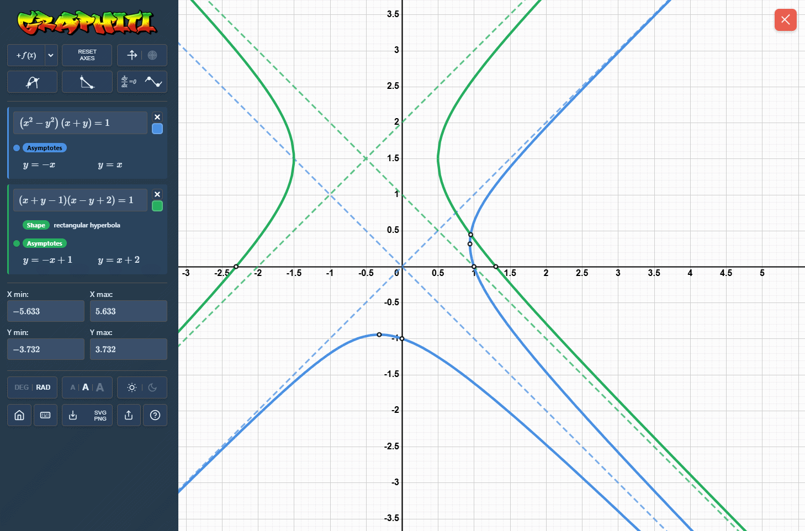Select the Cartesian axes mode icon
This screenshot has height=531, width=805.
pyautogui.click(x=132, y=55)
